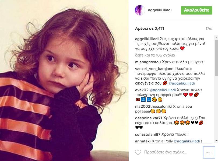Open m.anagnostou commenter profile
The height and width of the screenshot is (161, 218).
point(148,62)
